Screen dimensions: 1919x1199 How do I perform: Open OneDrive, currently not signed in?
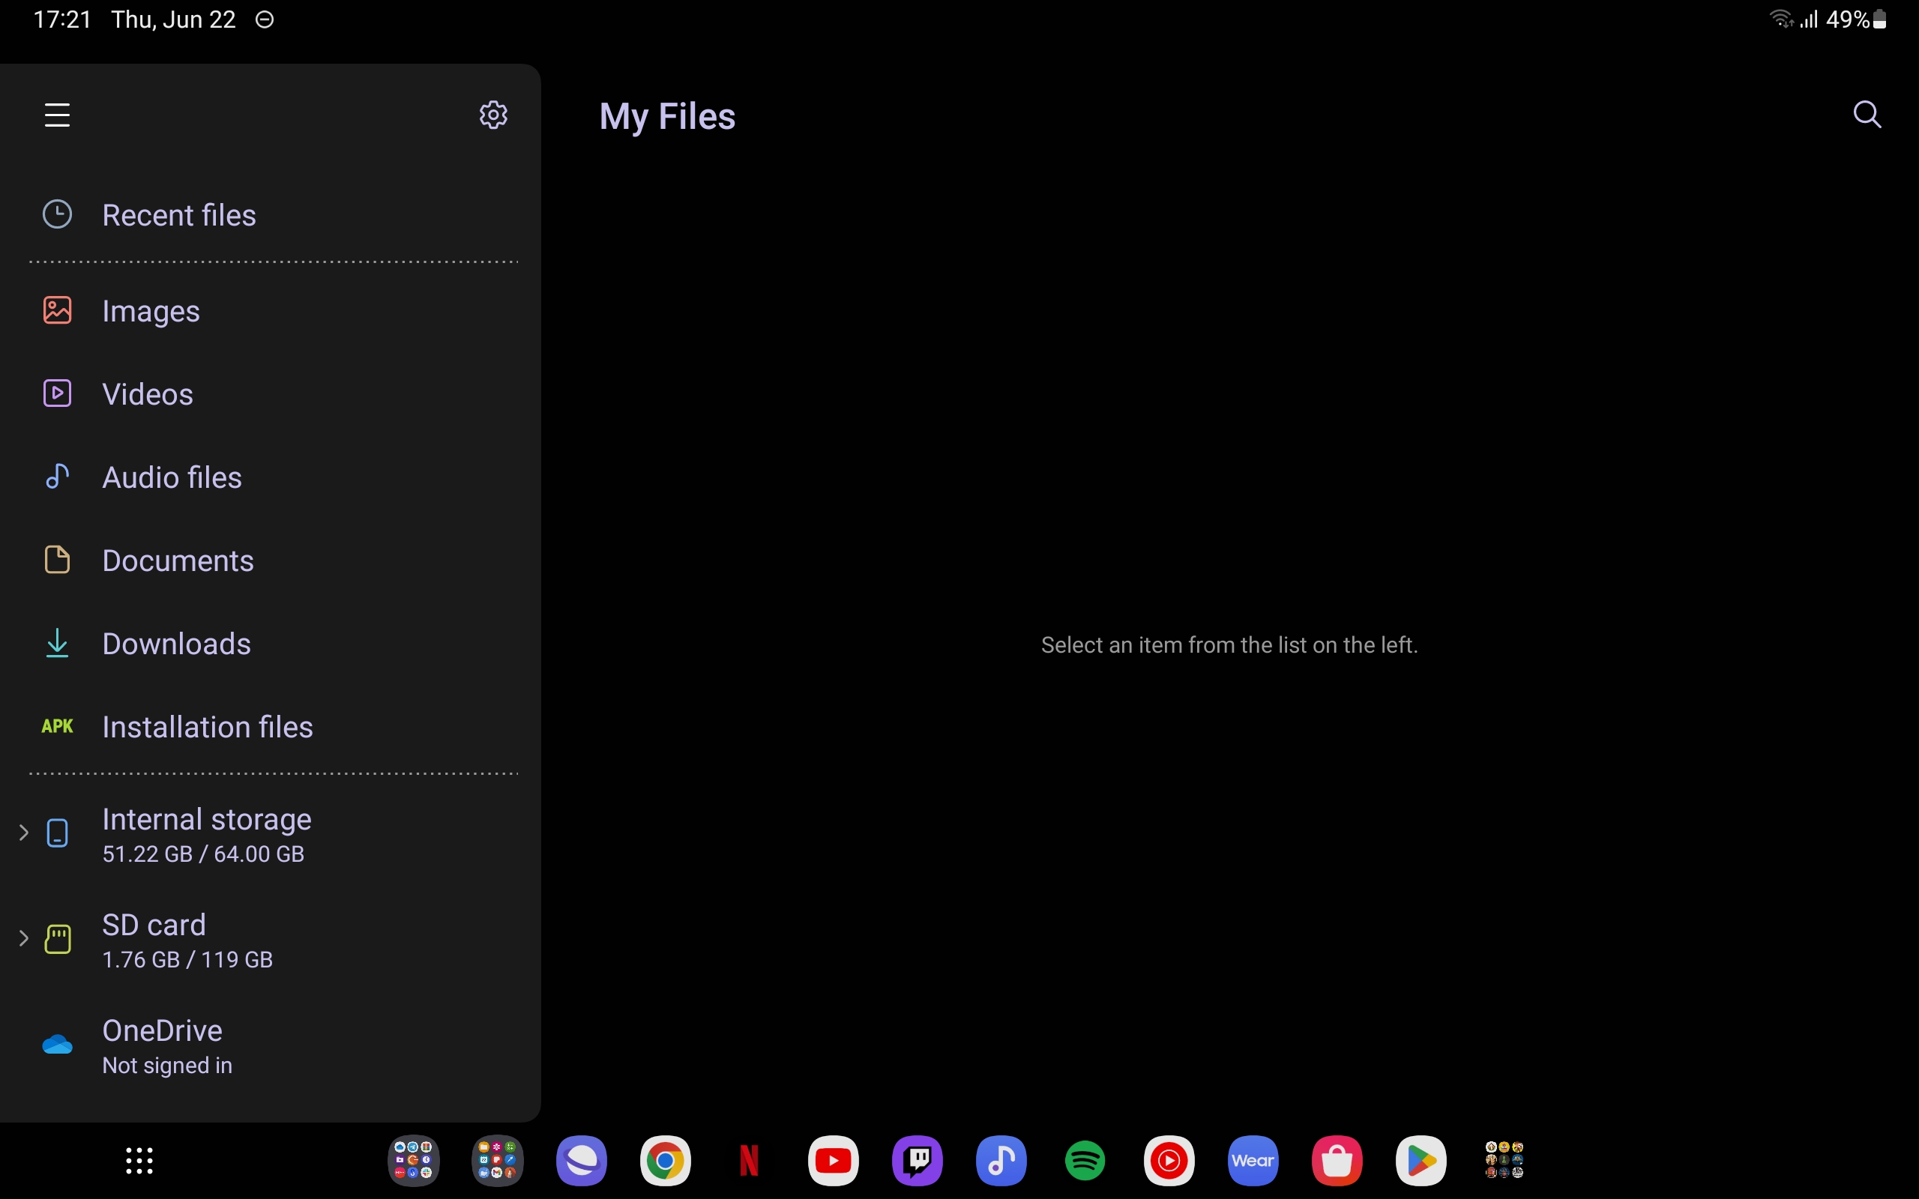(x=163, y=1045)
